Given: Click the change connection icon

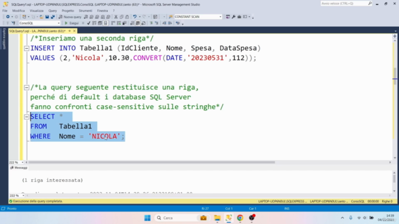Looking at the screenshot, I should click(x=13, y=23).
